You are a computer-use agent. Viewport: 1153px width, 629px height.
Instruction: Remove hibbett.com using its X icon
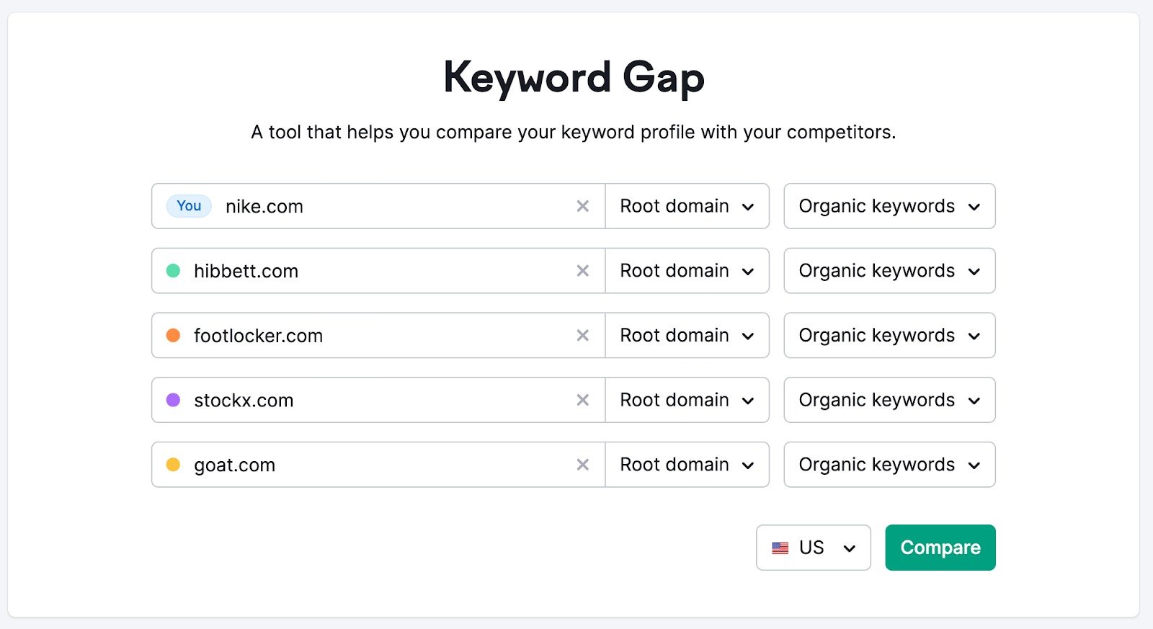583,271
